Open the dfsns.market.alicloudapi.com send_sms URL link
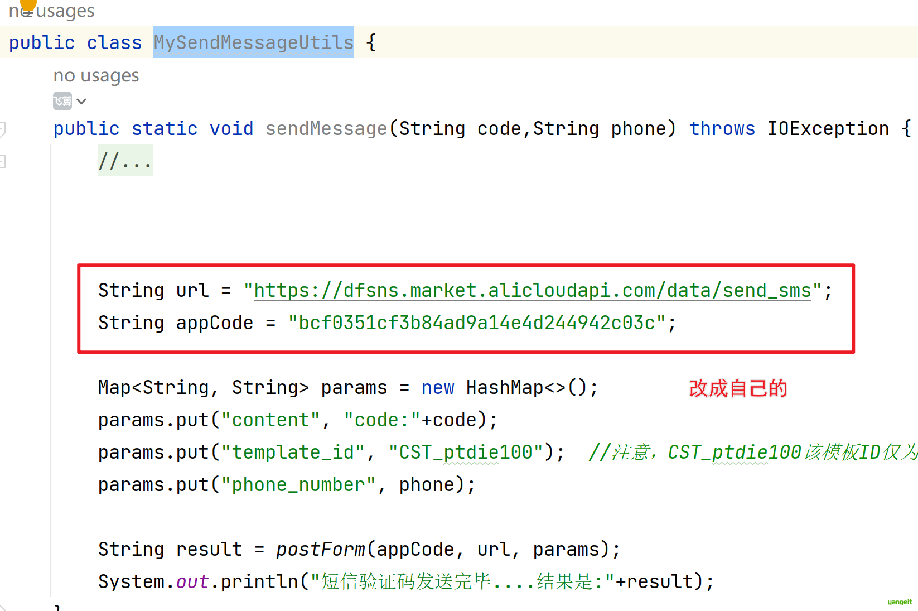Viewport: 918px width, 611px height. pos(532,291)
